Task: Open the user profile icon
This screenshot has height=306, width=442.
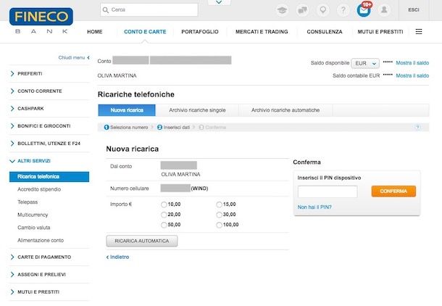Action: [384, 10]
